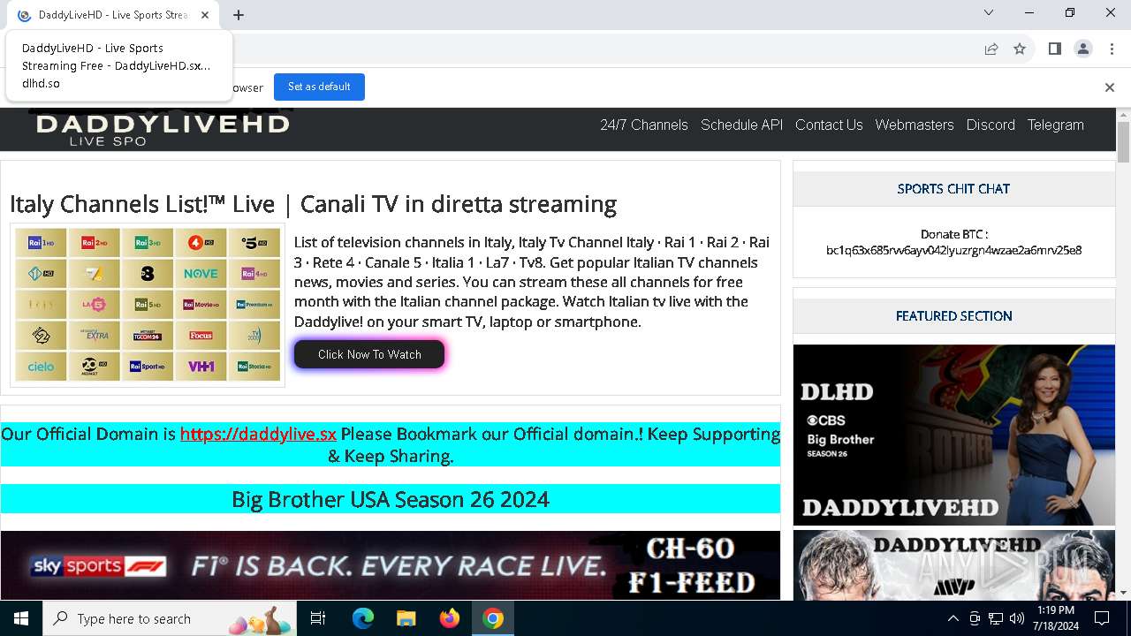Open the Telegram menu link
Image resolution: width=1131 pixels, height=636 pixels.
point(1055,125)
